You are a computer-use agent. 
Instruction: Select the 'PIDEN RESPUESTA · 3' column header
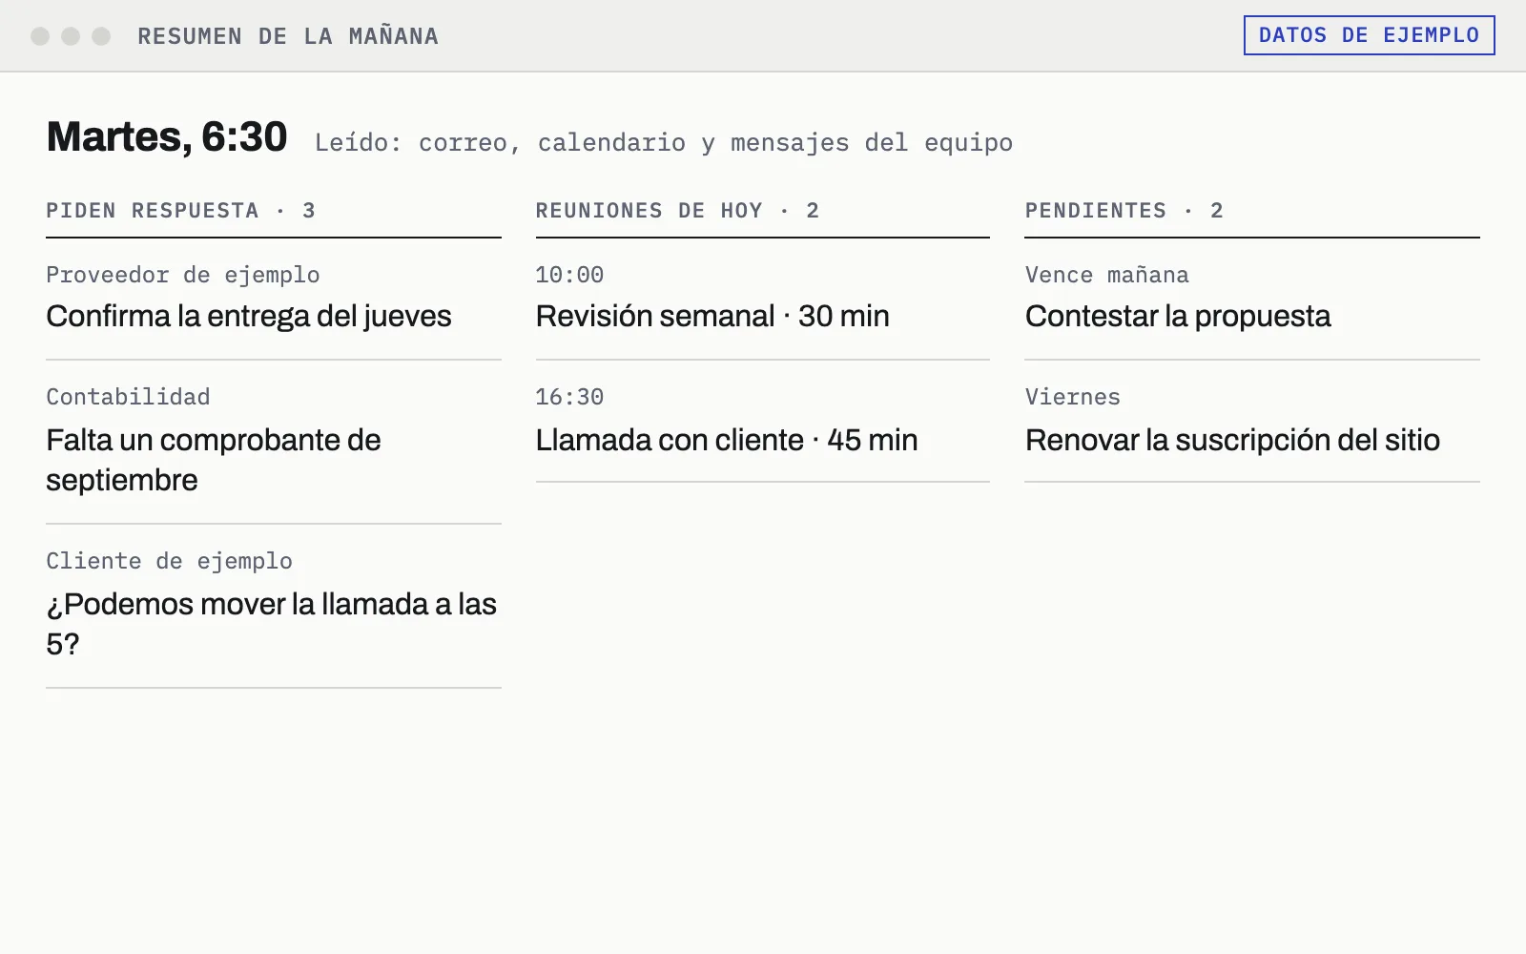181,211
